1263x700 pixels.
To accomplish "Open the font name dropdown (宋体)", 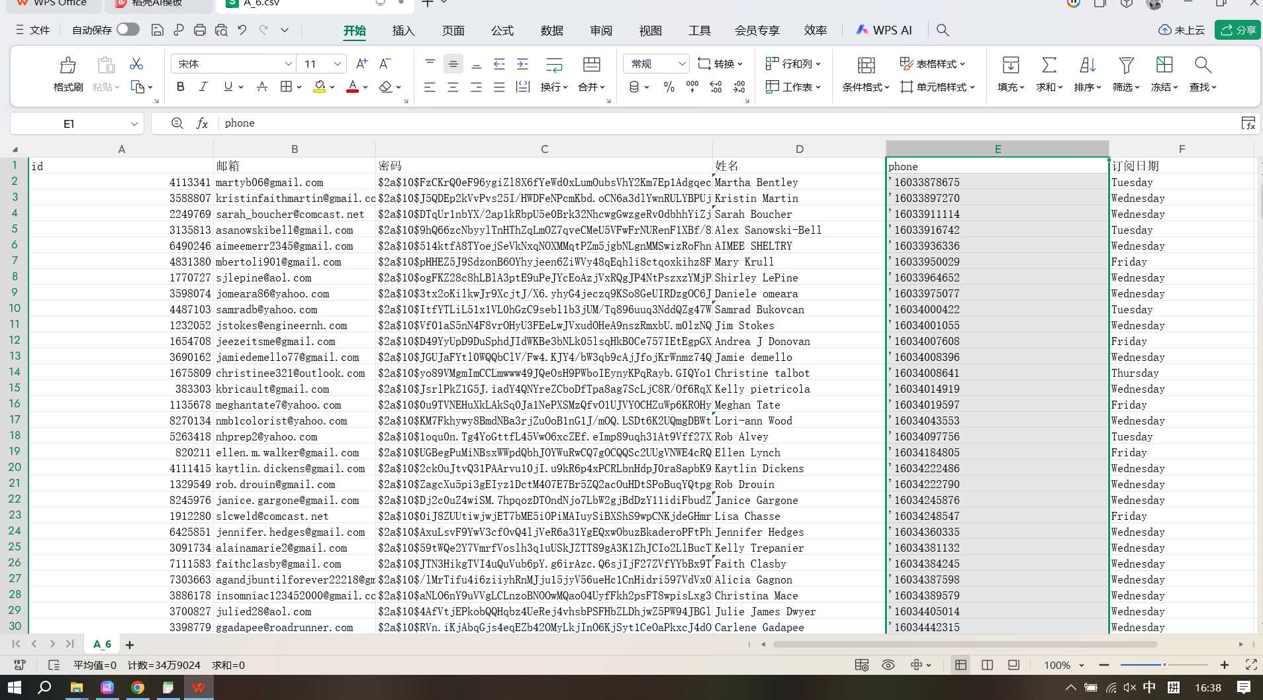I will [288, 64].
